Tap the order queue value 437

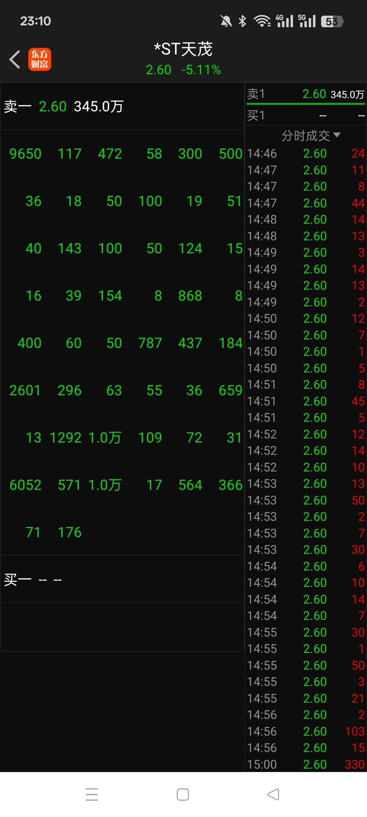click(x=190, y=343)
